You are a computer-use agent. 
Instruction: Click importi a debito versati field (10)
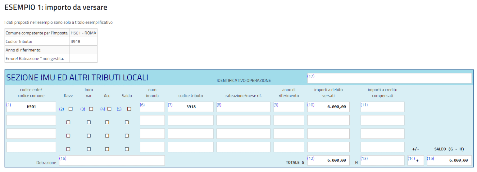[x=328, y=107]
